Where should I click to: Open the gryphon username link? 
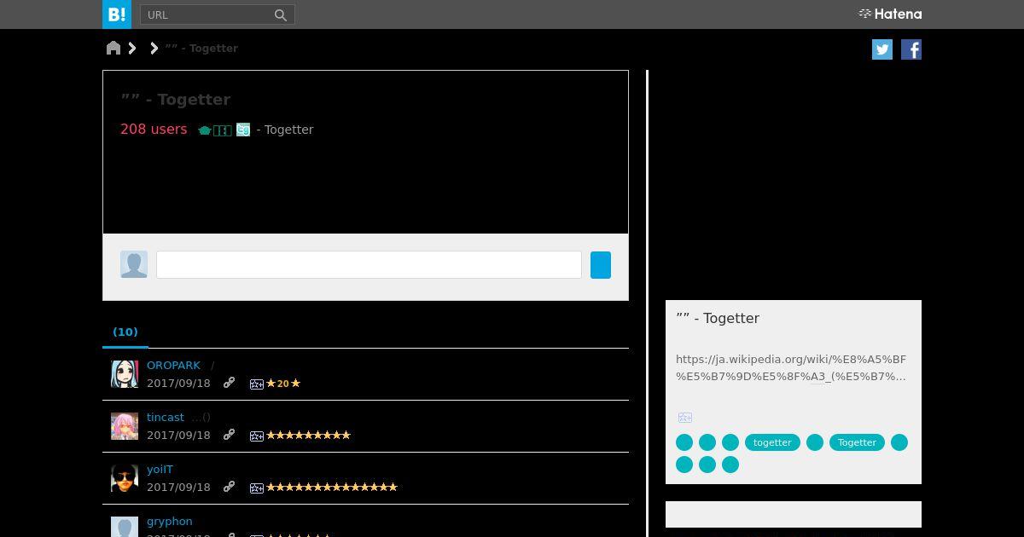point(170,521)
